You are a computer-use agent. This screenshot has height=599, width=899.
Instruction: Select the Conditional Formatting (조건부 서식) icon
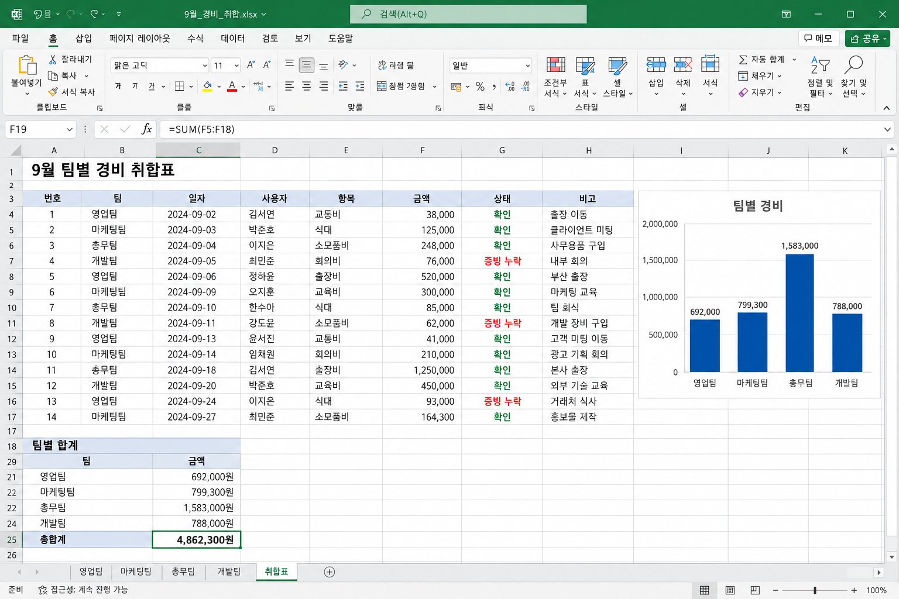(x=555, y=66)
